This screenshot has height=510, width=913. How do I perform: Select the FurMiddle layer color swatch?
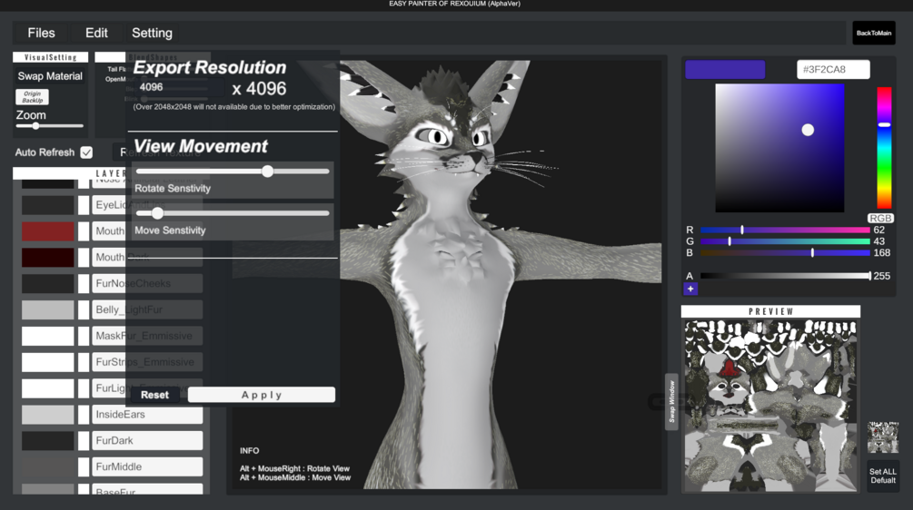48,467
